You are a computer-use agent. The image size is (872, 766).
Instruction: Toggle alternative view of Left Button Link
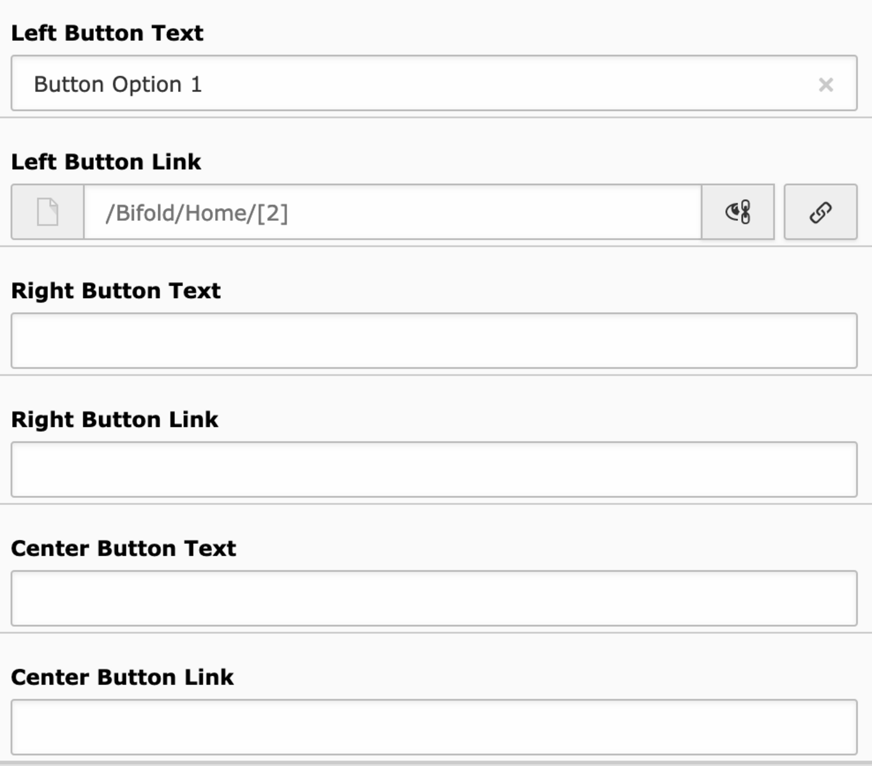(738, 213)
